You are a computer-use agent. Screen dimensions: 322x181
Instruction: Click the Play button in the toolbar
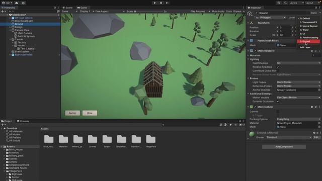tap(154, 3)
